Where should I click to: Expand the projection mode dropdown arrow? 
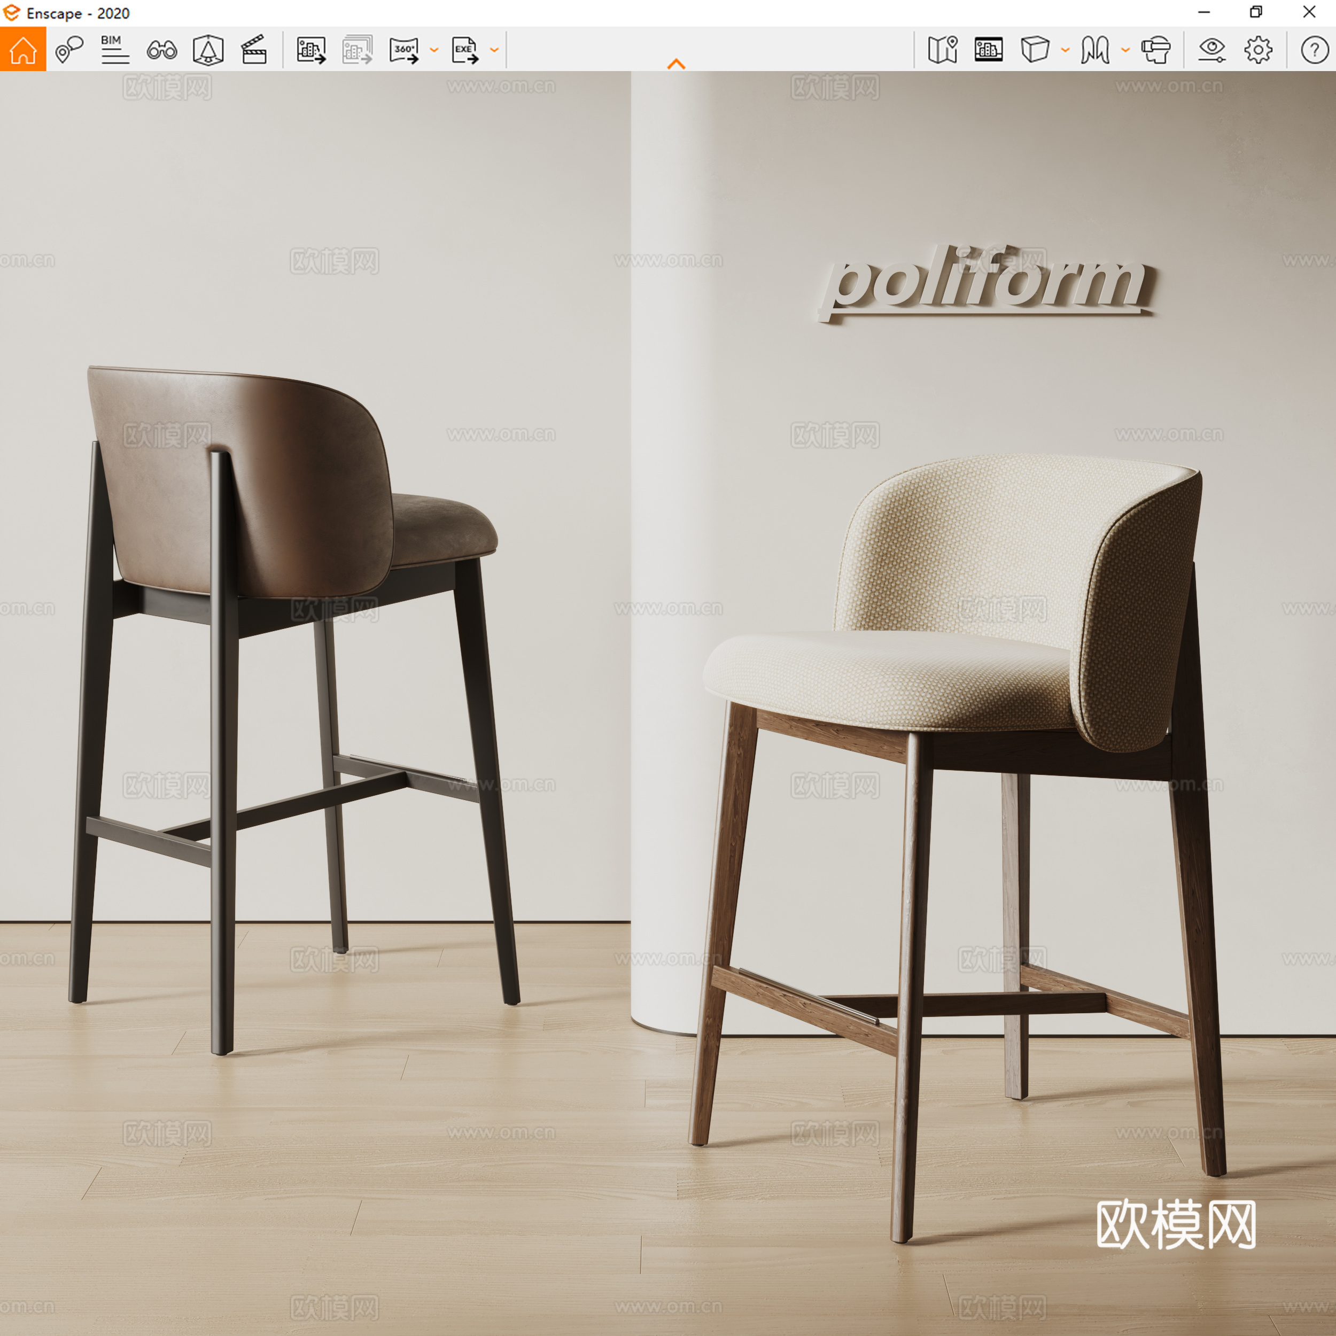tap(1066, 50)
